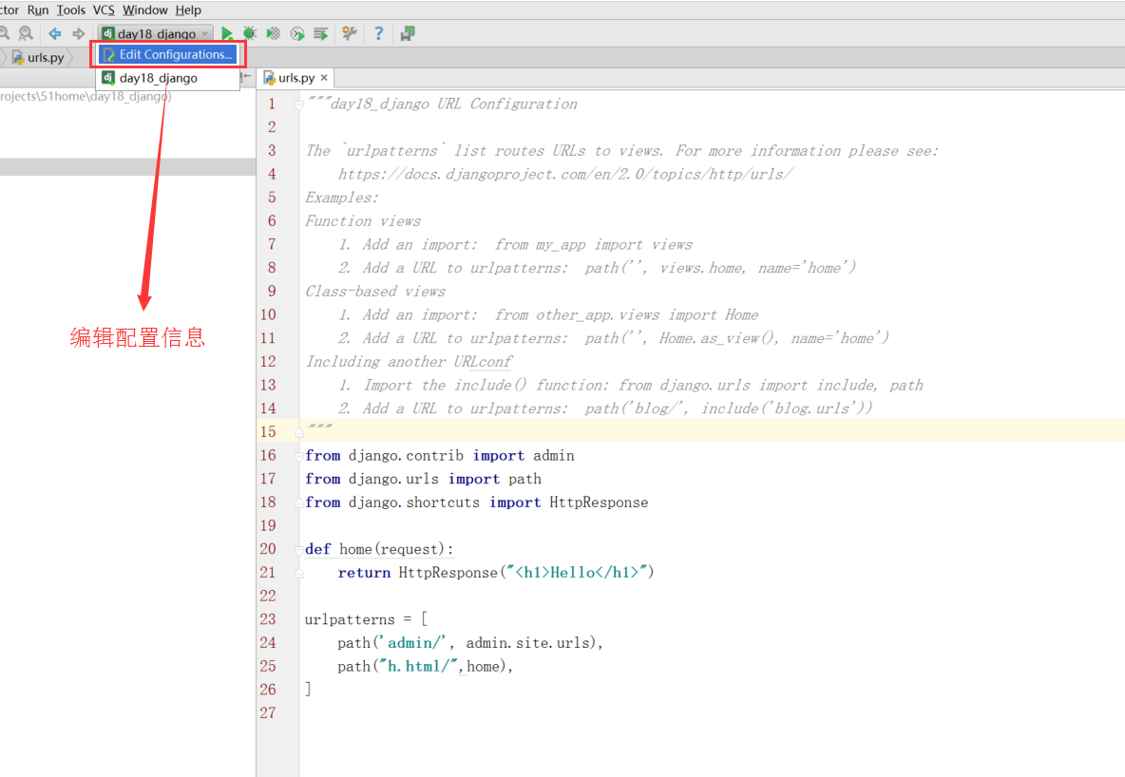Viewport: 1125px width, 777px height.
Task: Click 'Class-based views' comment line
Action: (x=375, y=292)
